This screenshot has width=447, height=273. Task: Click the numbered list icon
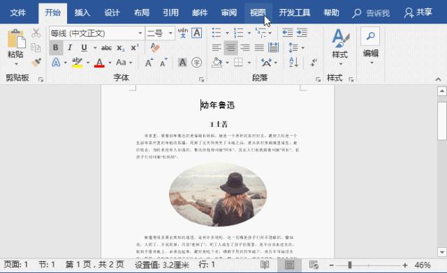point(239,33)
